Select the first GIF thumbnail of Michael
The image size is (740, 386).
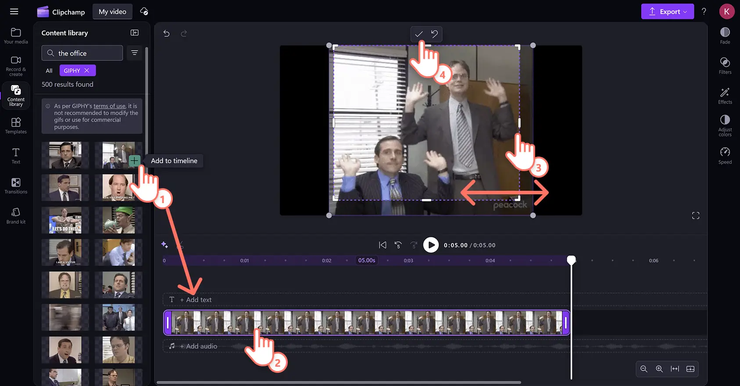pos(65,155)
